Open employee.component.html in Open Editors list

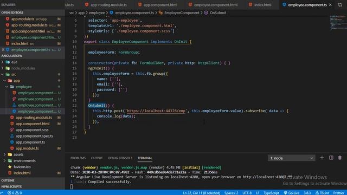(x=32, y=37)
